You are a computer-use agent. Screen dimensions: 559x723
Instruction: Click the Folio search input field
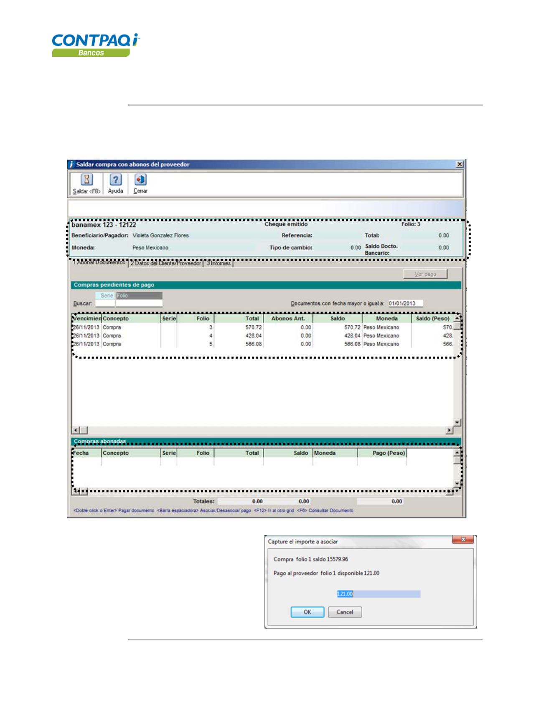pyautogui.click(x=139, y=304)
